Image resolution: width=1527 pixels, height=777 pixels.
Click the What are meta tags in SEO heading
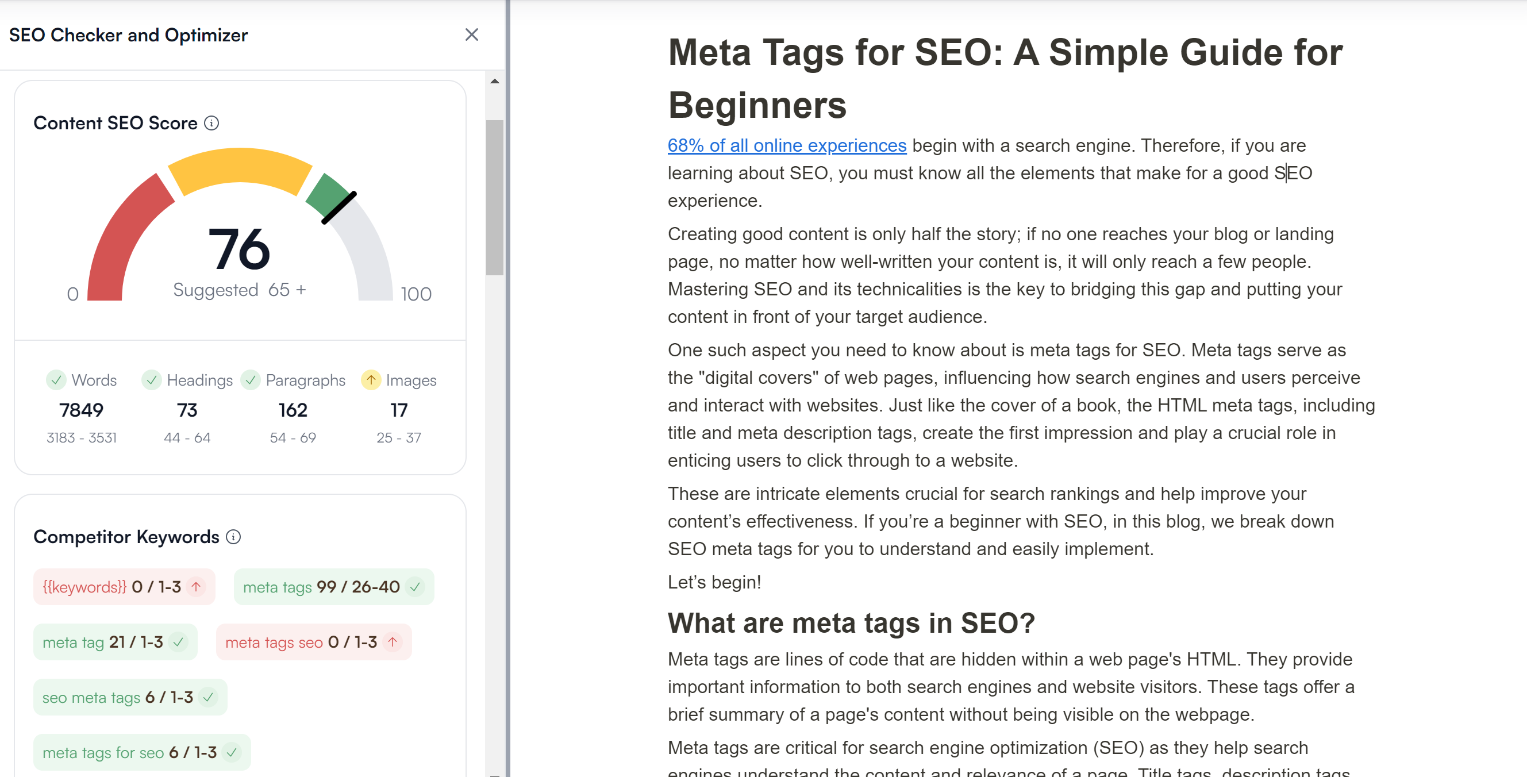(x=851, y=623)
